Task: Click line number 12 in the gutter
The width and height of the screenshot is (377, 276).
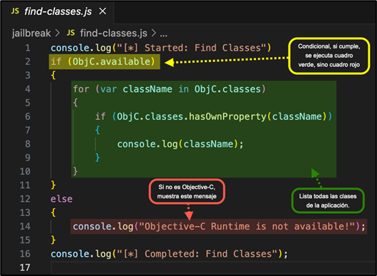Action: pyautogui.click(x=25, y=199)
